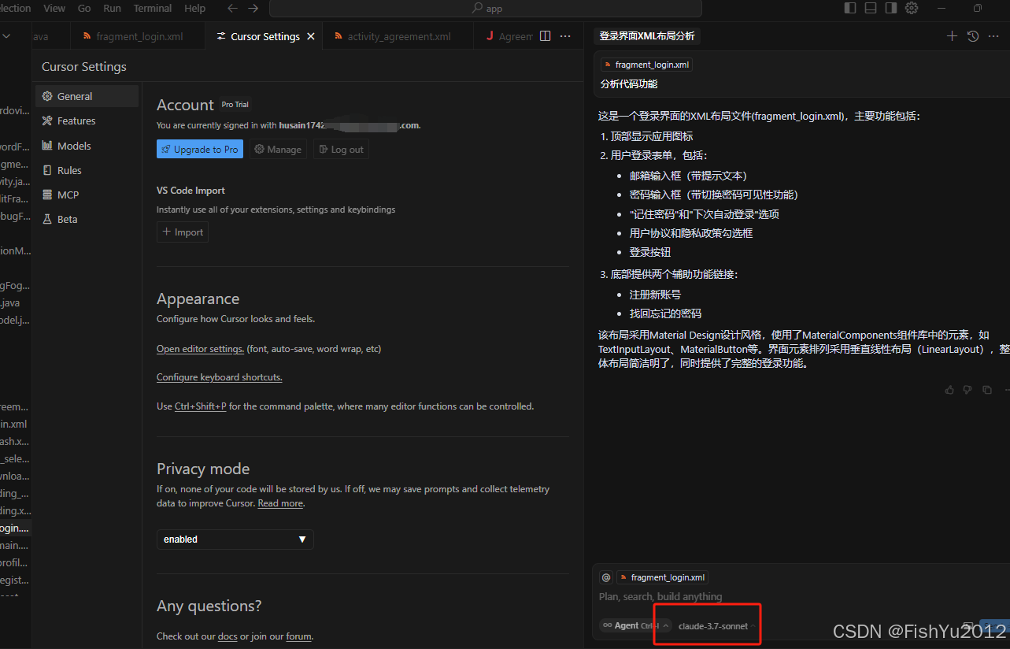The image size is (1010, 649).
Task: Select the General settings section
Action: click(x=87, y=96)
